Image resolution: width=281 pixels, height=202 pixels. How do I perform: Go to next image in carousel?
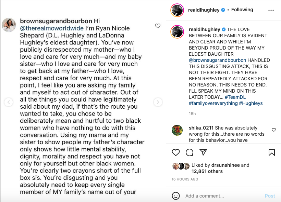click(158, 102)
